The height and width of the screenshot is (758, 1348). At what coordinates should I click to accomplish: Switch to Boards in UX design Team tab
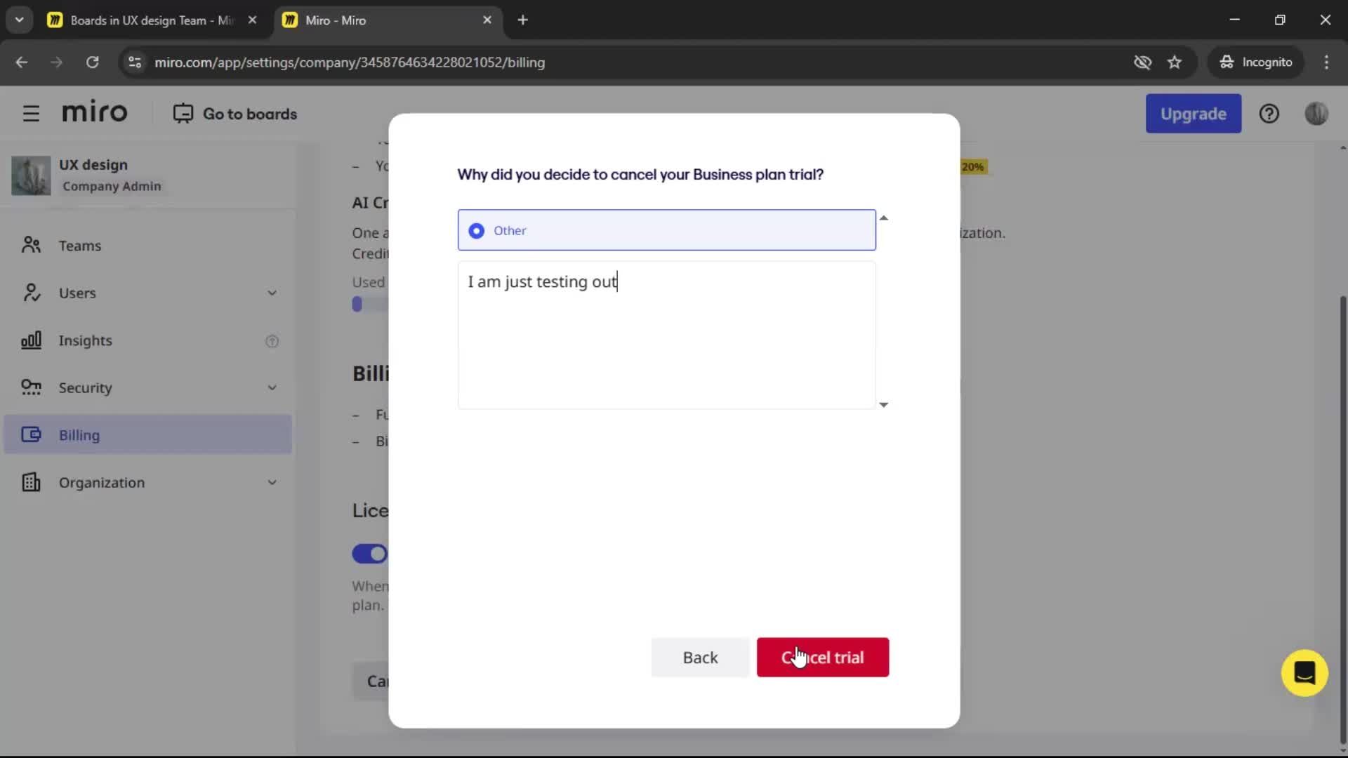click(x=152, y=20)
